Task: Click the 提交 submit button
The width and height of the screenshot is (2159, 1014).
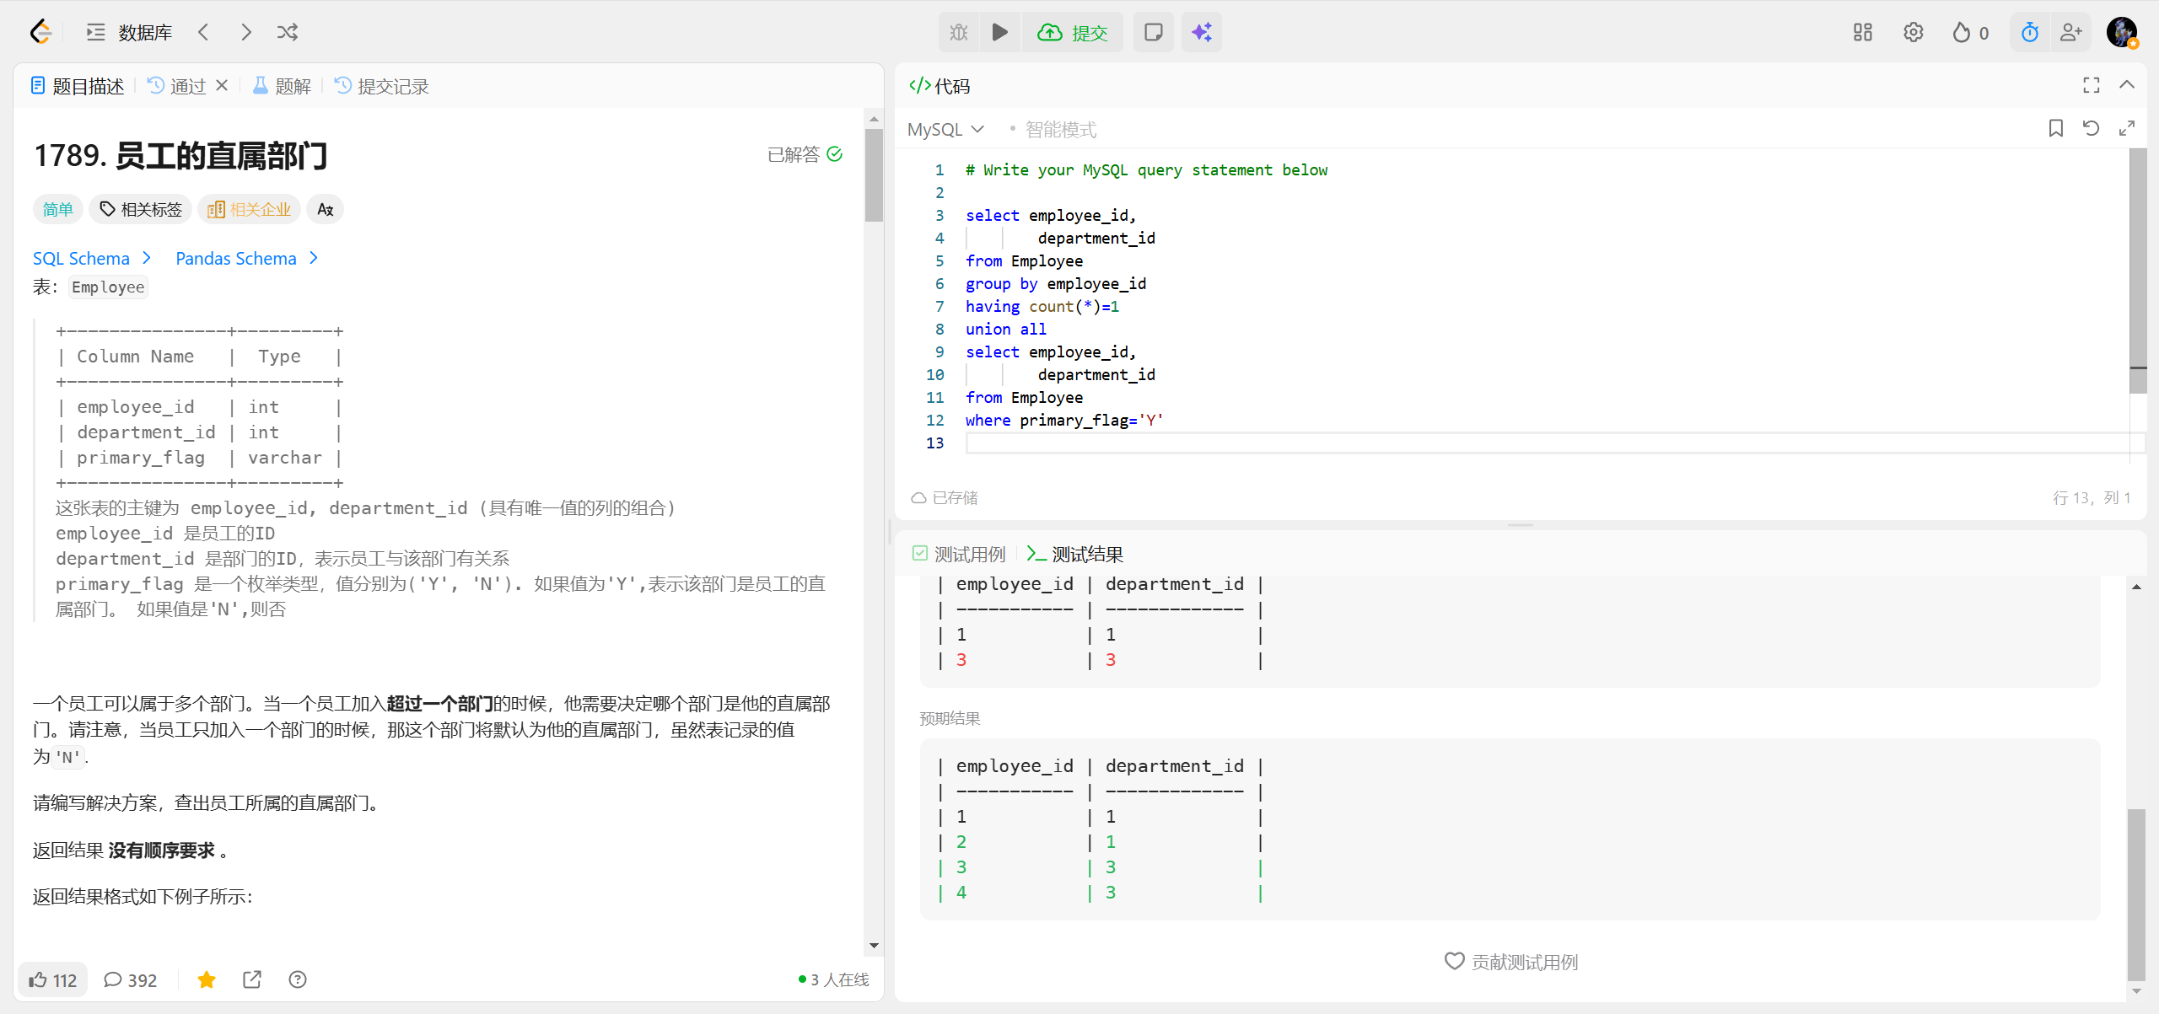Action: [x=1073, y=32]
